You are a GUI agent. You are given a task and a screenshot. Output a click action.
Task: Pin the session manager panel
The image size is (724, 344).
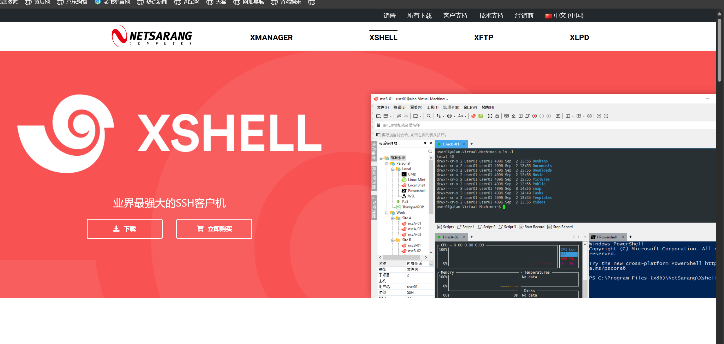(x=425, y=144)
